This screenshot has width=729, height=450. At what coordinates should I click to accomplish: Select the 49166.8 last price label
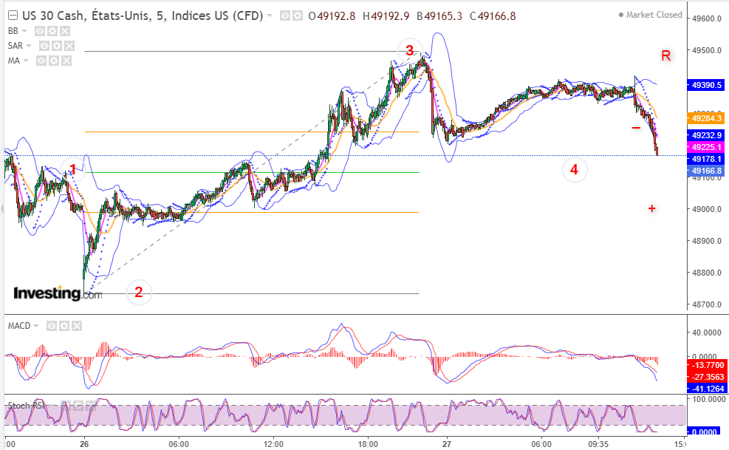click(706, 171)
